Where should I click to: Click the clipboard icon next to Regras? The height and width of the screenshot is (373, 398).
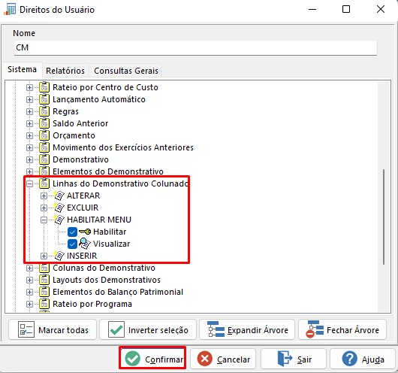44,111
